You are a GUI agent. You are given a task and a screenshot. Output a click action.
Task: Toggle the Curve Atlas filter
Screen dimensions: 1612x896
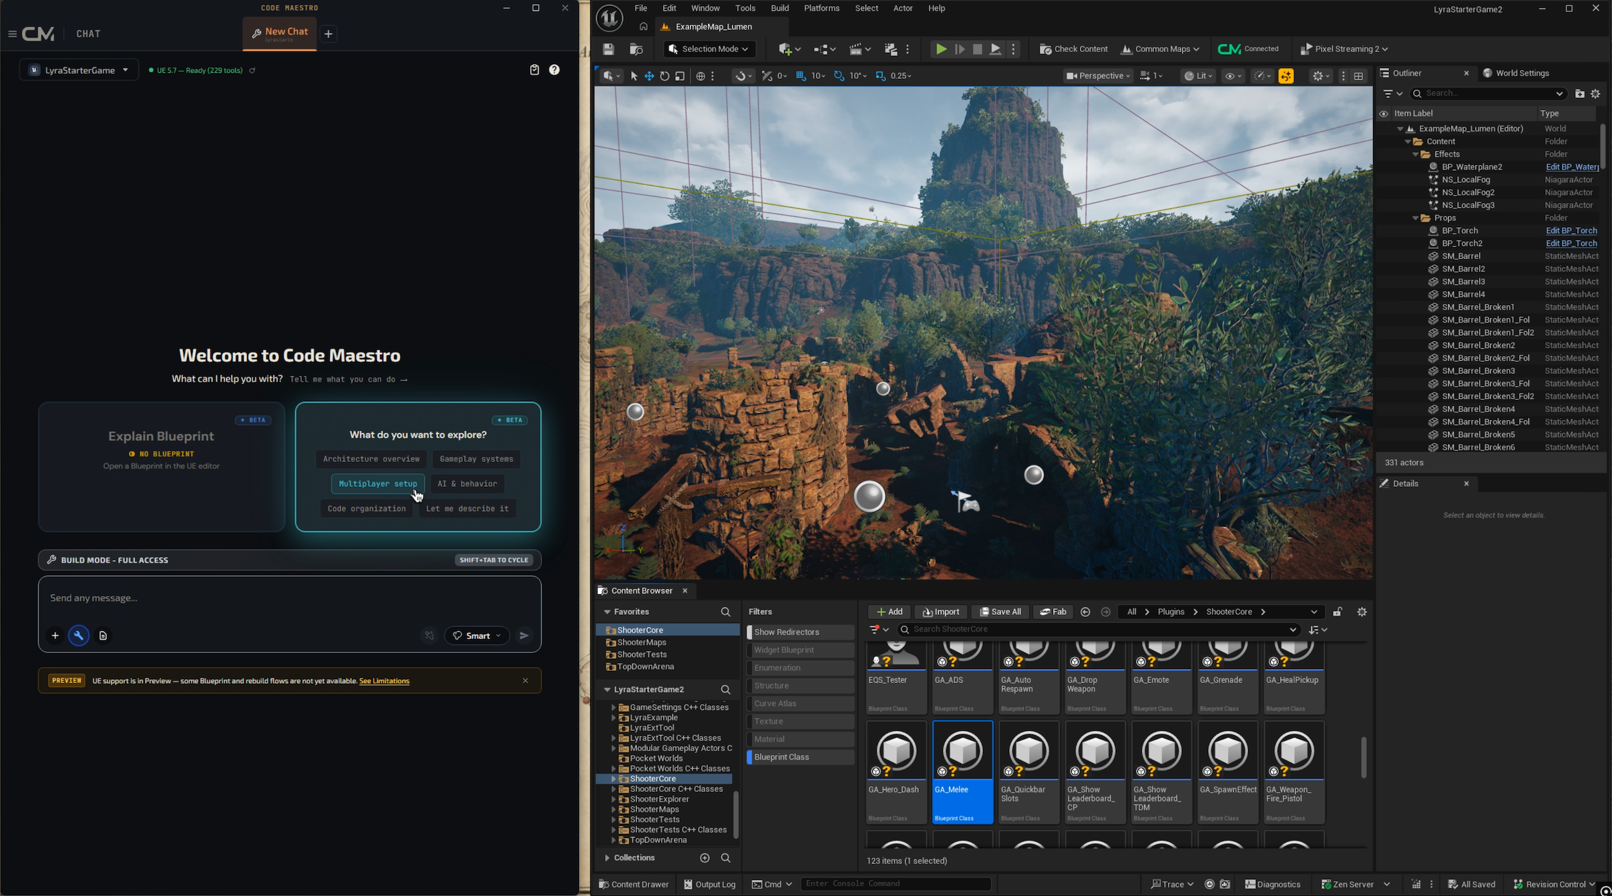(800, 703)
